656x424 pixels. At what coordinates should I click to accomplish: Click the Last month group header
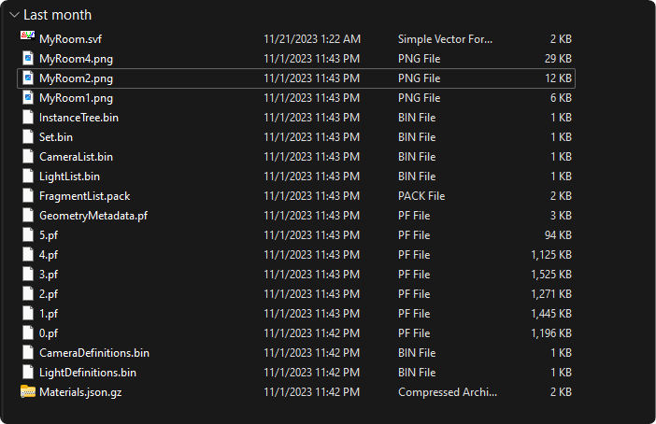click(57, 15)
